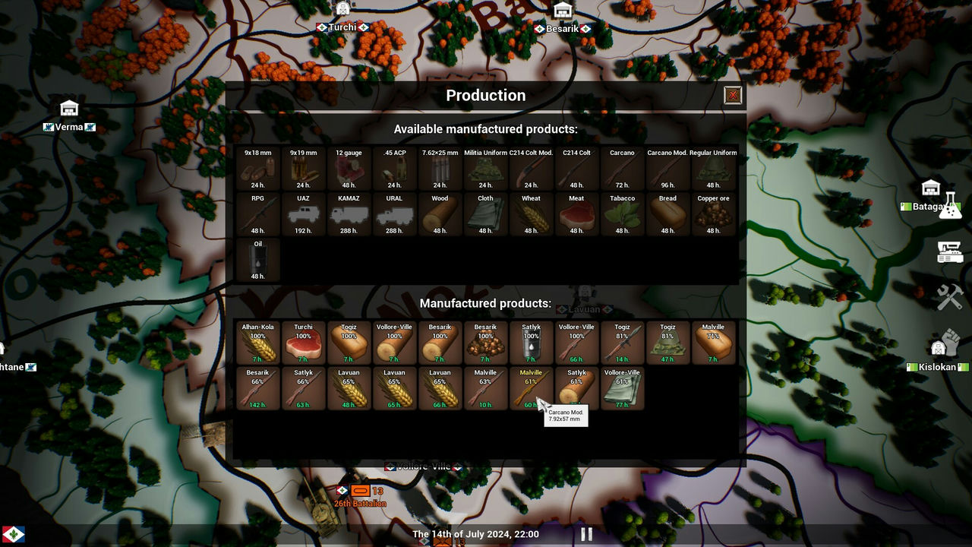Image resolution: width=972 pixels, height=547 pixels.
Task: Pick the Tabacco leaf product
Action: 622,215
